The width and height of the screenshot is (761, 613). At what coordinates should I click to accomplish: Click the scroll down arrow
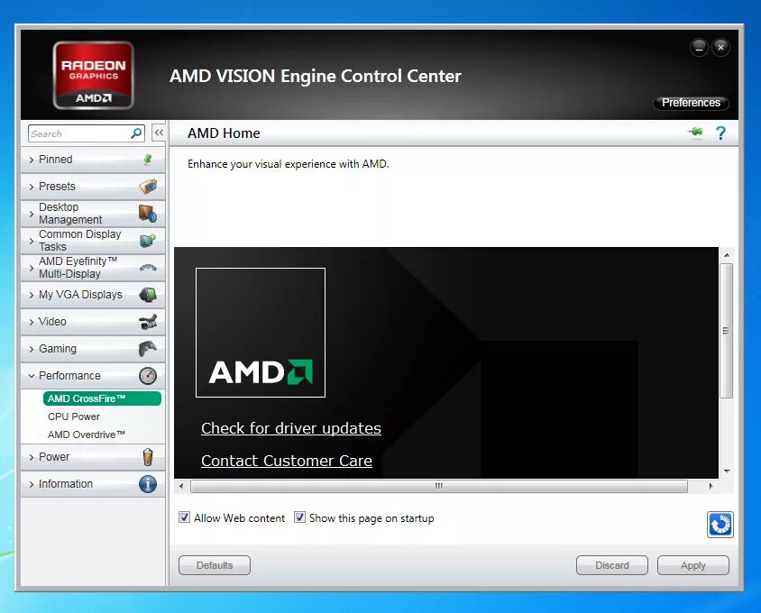727,471
